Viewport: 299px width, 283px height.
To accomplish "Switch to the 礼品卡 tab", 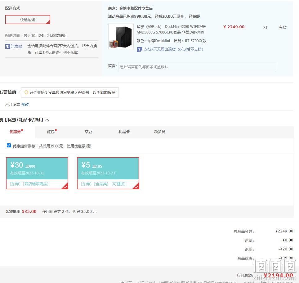I will 124,132.
